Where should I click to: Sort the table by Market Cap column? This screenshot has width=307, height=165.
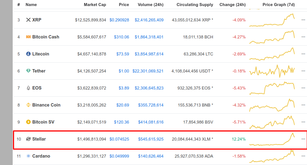[x=95, y=5]
